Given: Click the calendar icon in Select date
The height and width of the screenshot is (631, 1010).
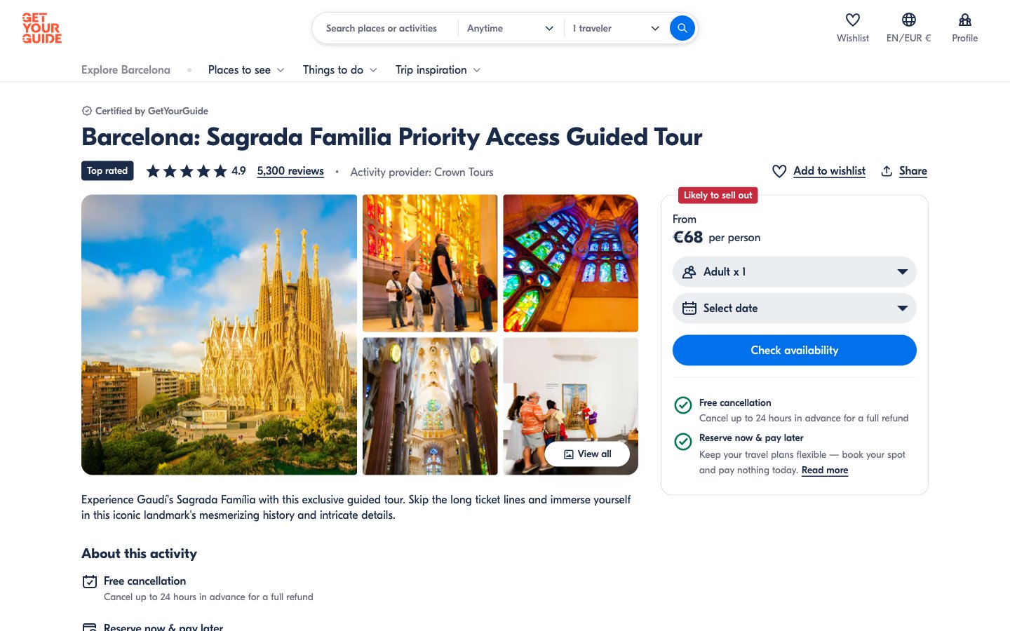Looking at the screenshot, I should tap(689, 308).
